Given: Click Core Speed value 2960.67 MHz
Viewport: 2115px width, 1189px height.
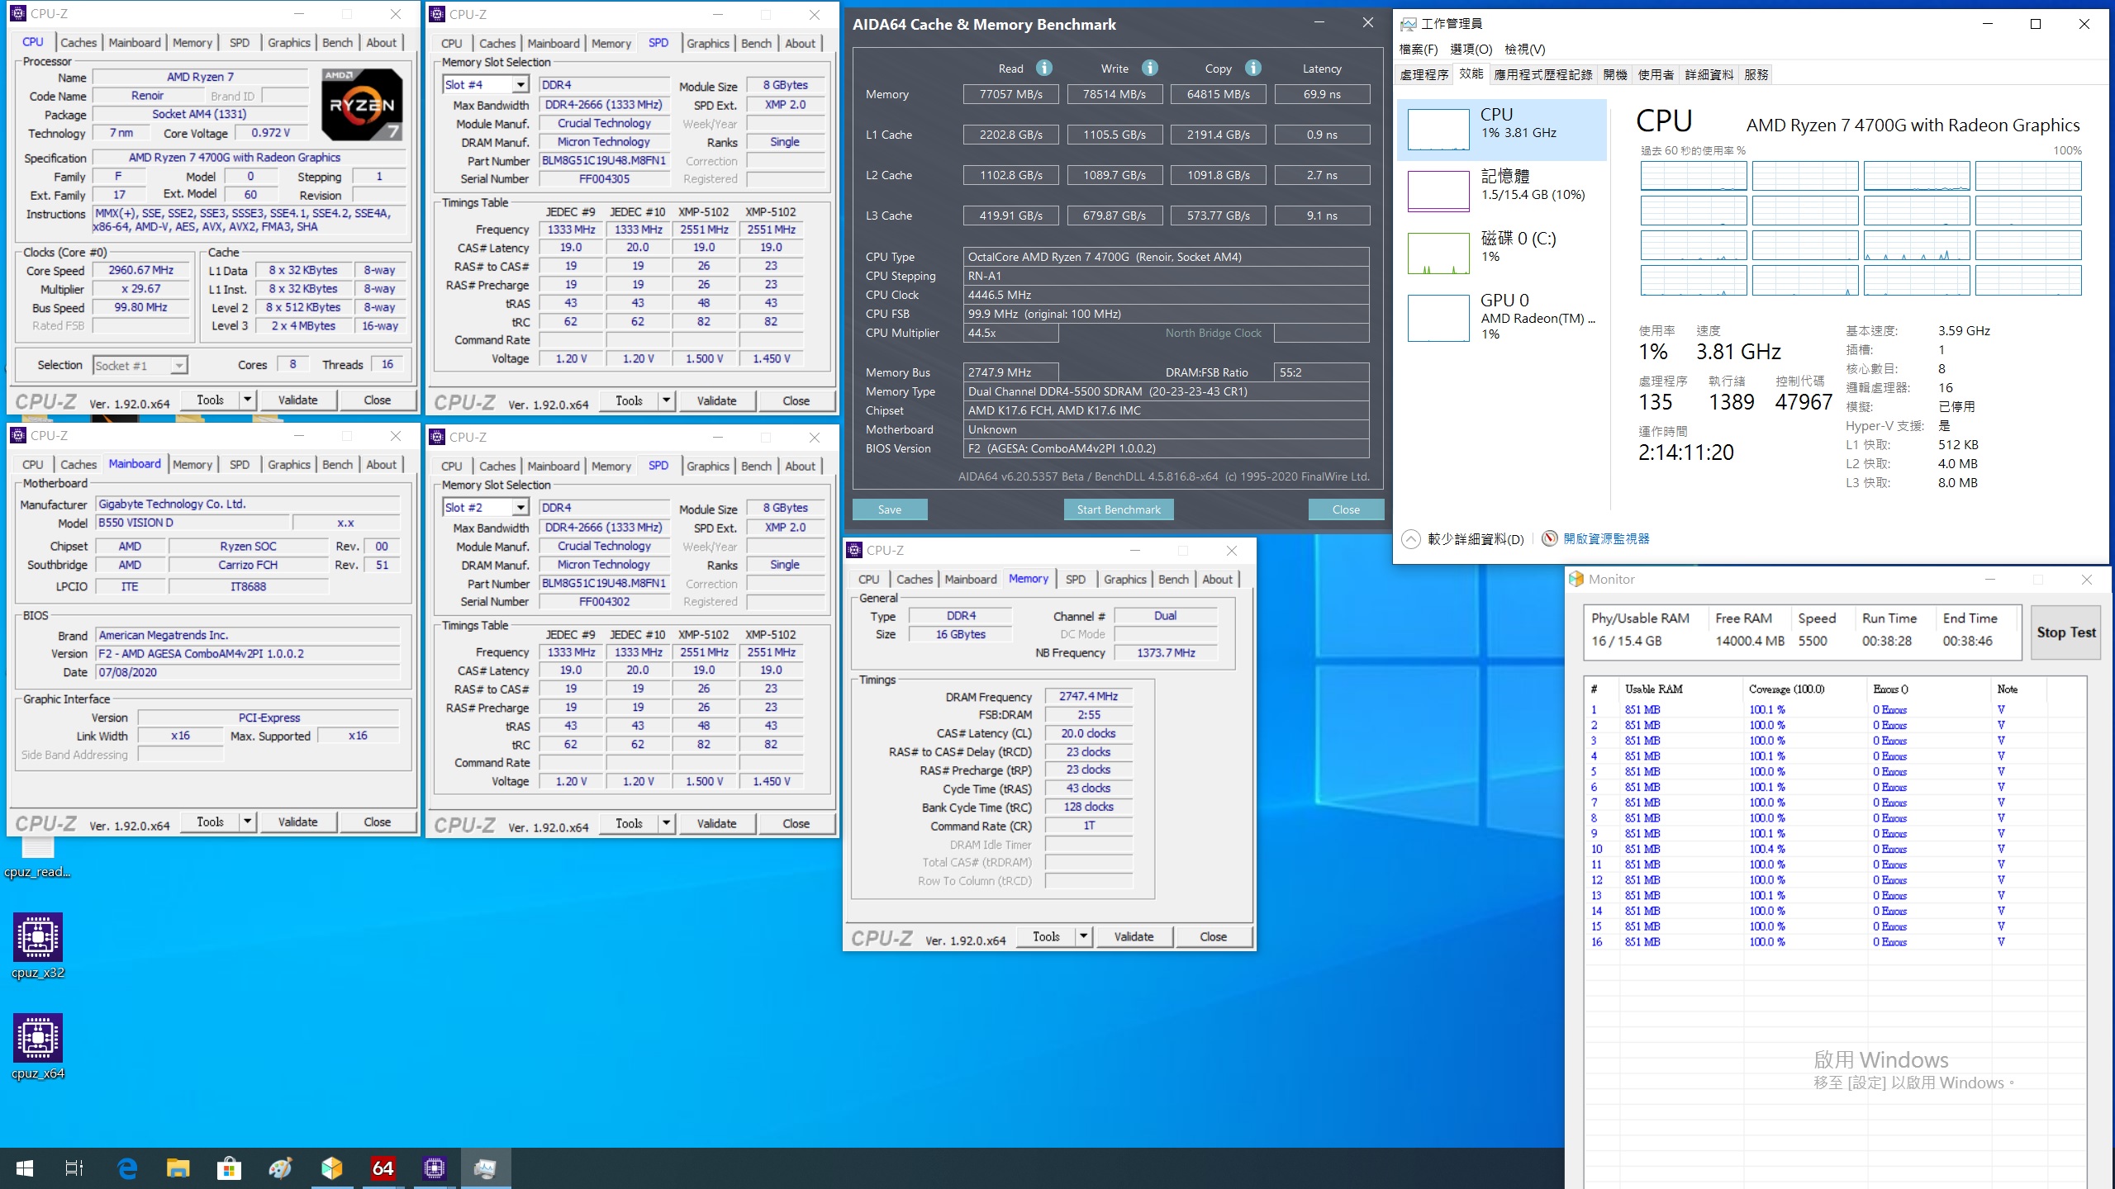Looking at the screenshot, I should (x=141, y=270).
